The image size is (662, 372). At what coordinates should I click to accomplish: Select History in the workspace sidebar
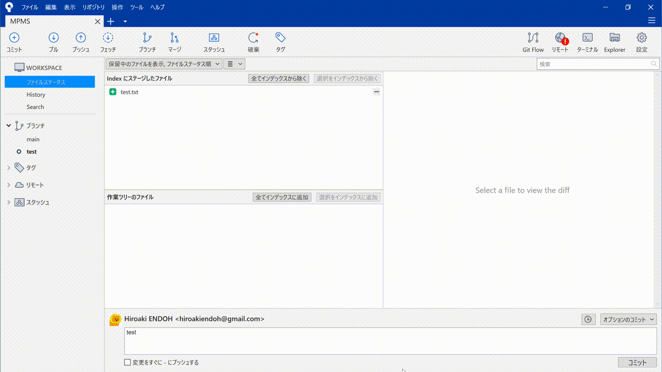(36, 95)
